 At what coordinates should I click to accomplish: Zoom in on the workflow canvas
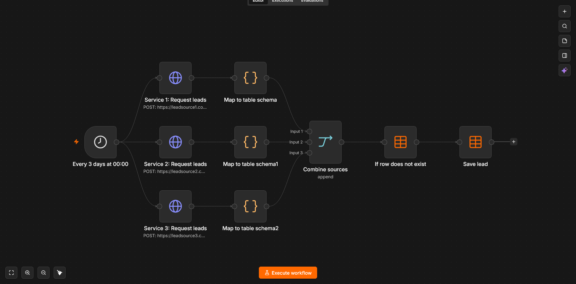[x=27, y=273]
